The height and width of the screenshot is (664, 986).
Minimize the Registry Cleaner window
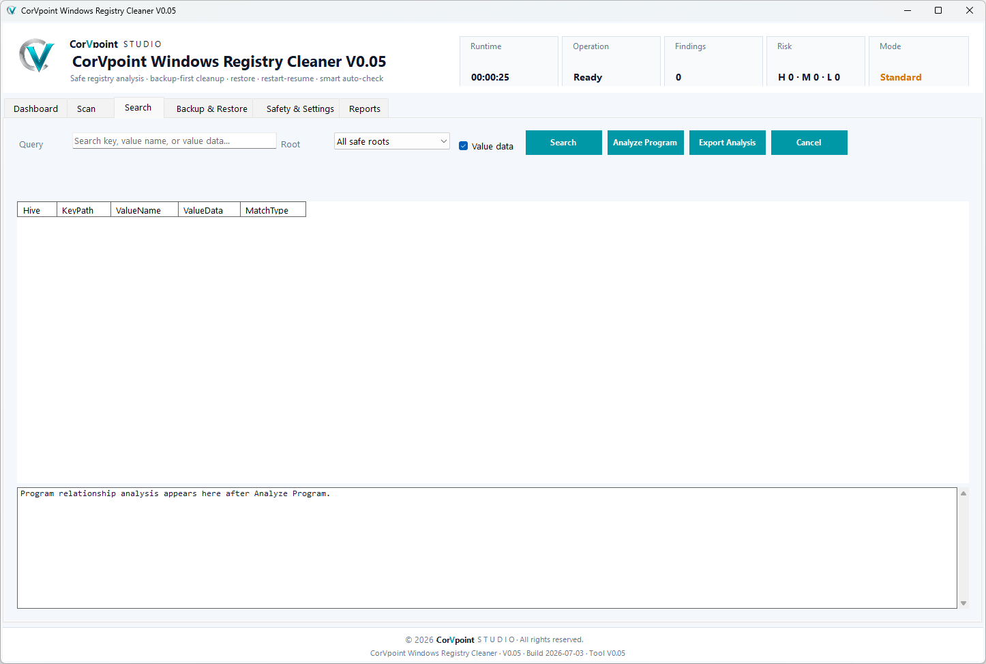tap(908, 10)
